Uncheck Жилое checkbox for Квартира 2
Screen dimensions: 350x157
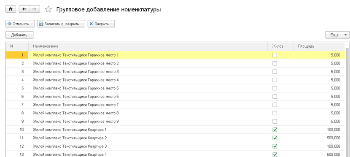(x=275, y=138)
